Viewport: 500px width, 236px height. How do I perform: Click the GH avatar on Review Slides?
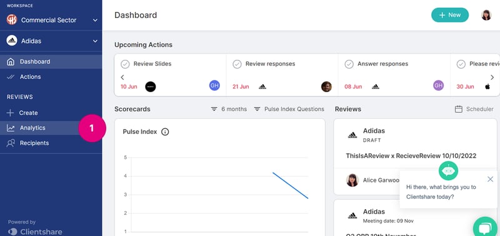point(214,85)
